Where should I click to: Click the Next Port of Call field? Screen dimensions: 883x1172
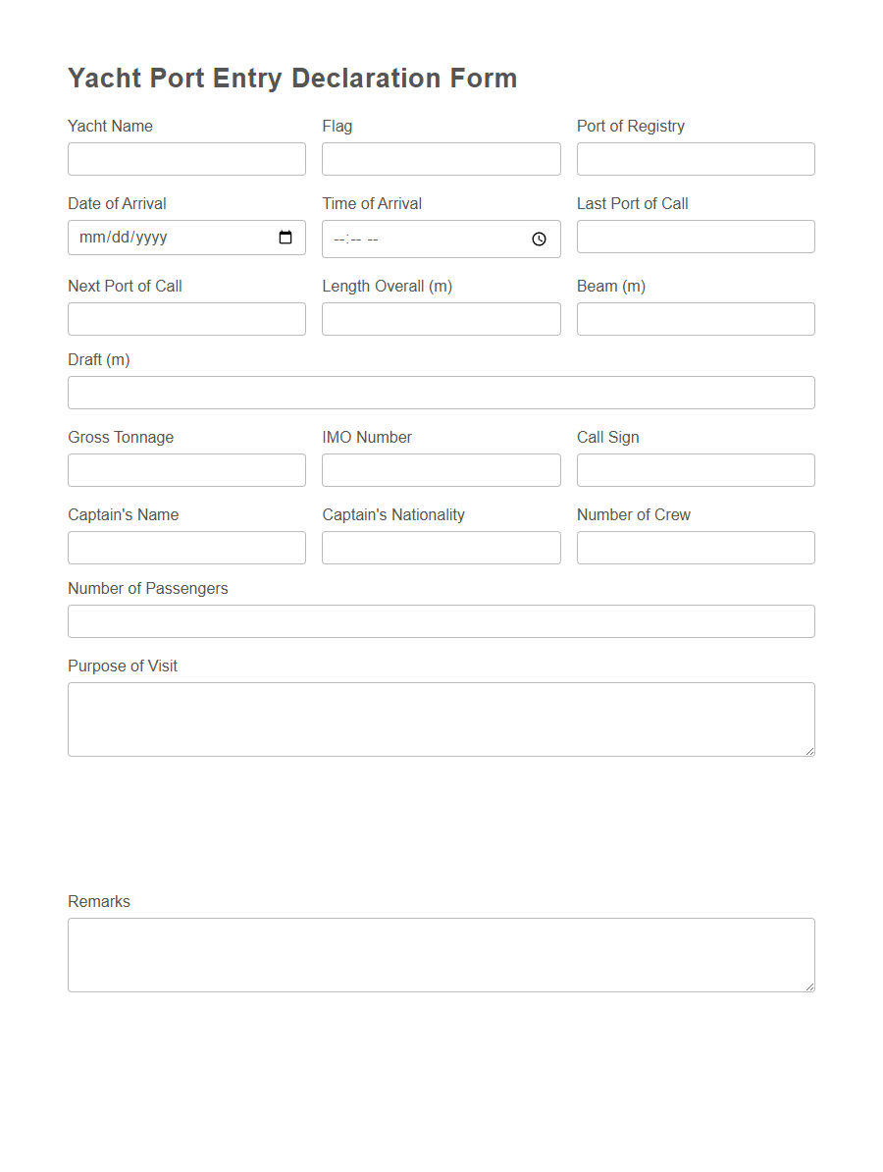(x=186, y=318)
